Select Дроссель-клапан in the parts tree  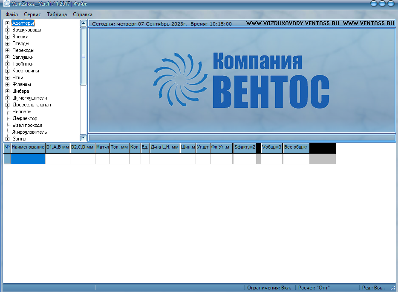(x=32, y=105)
